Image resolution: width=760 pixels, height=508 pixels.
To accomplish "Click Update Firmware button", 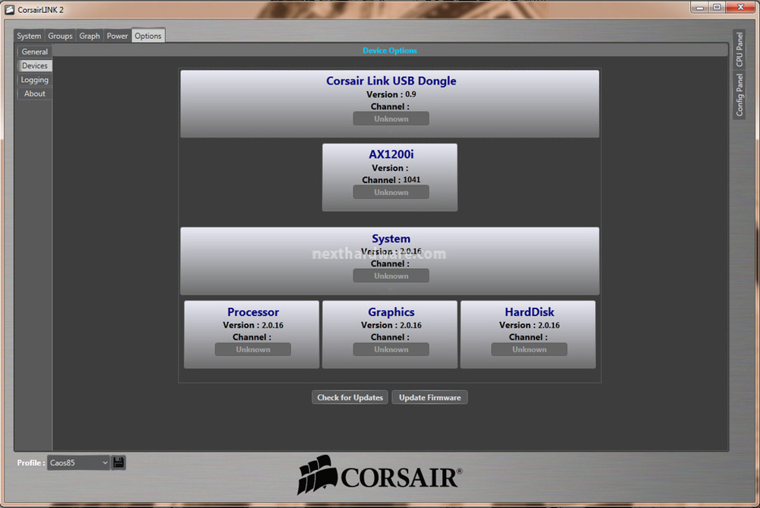I will 430,397.
